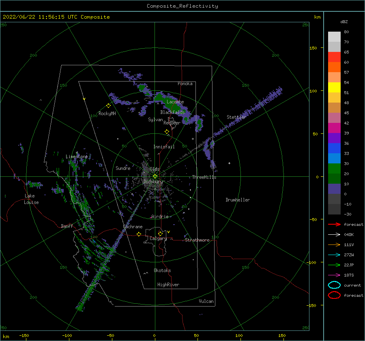Click the Sundre label
Viewport: 365px width, 341px height.
[123, 168]
